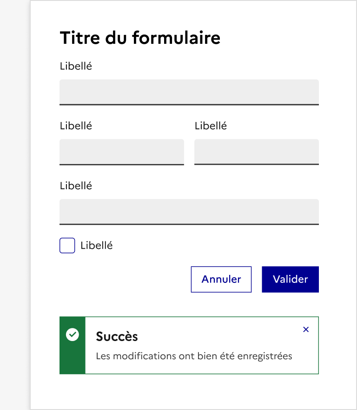Focus the full-width input above the checkbox
Image resolution: width=357 pixels, height=410 pixels.
[x=189, y=212]
